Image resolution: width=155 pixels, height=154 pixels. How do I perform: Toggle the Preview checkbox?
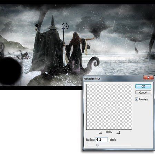click(x=136, y=99)
